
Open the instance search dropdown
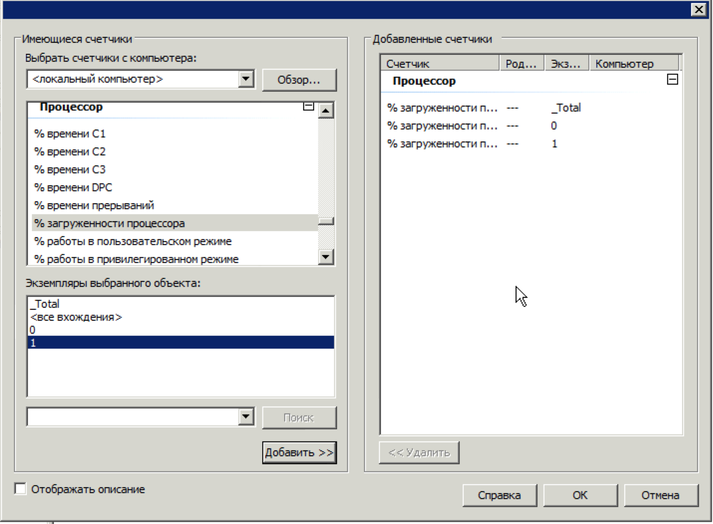(246, 417)
